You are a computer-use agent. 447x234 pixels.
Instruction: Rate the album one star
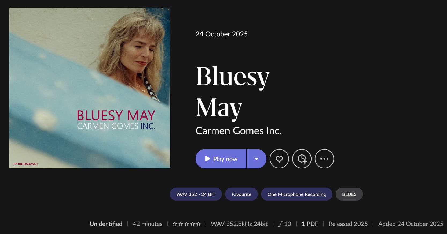point(175,224)
